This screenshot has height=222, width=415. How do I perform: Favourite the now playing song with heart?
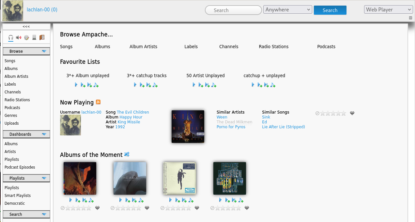point(352,113)
